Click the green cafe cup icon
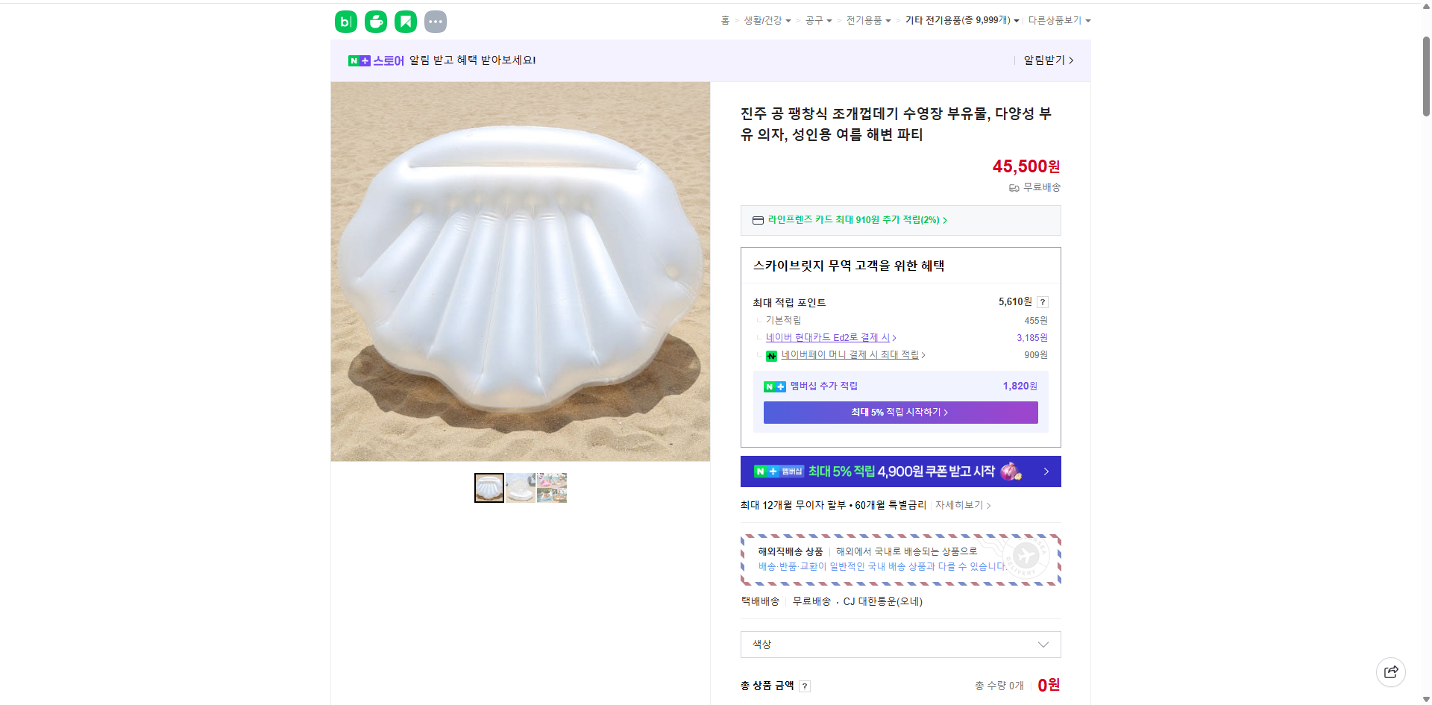 [x=375, y=22]
